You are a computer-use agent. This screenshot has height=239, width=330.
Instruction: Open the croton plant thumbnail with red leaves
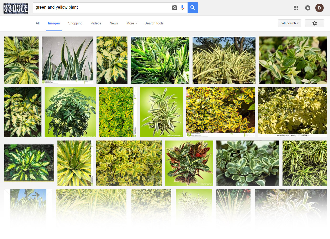point(189,163)
